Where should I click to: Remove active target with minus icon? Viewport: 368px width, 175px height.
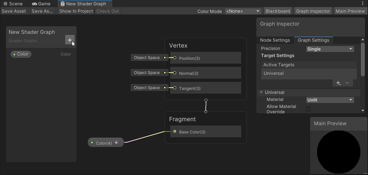(x=347, y=83)
